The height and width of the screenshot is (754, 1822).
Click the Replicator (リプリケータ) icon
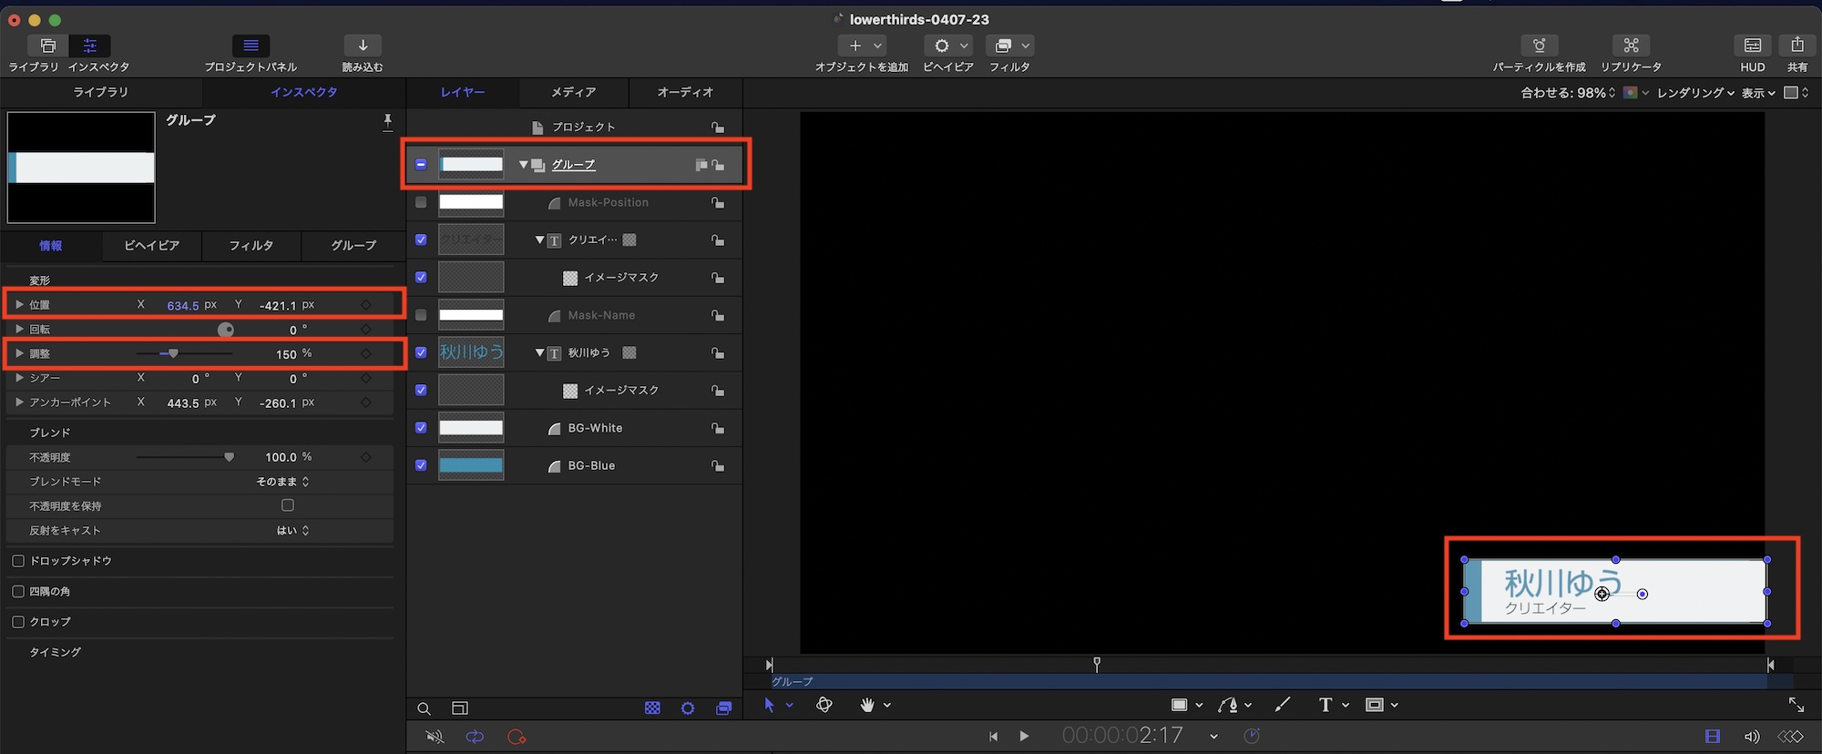(1631, 46)
